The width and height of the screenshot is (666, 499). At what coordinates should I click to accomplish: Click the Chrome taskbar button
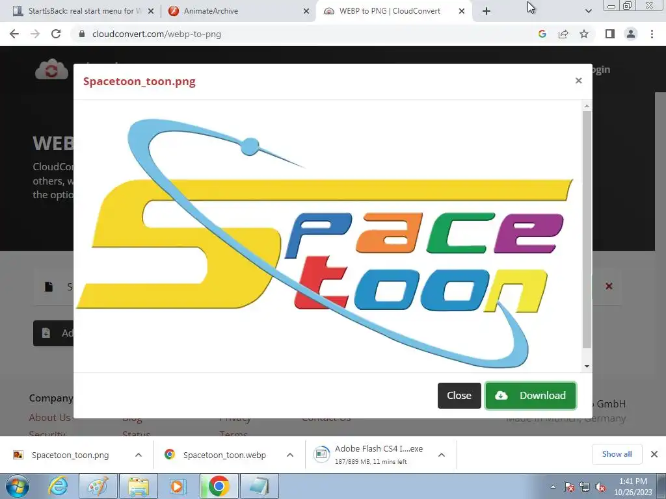(219, 486)
